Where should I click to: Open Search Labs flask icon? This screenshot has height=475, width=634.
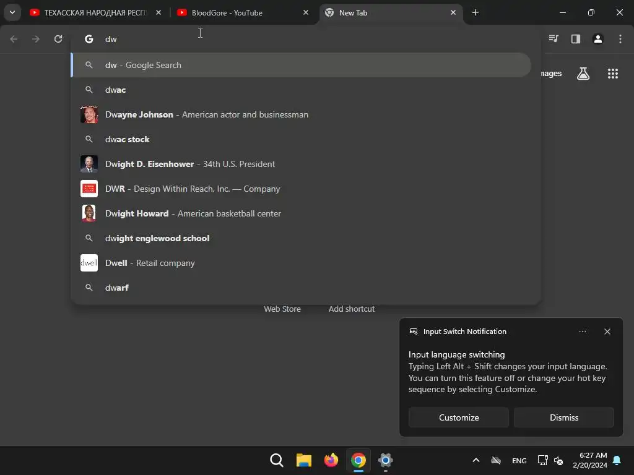[583, 74]
